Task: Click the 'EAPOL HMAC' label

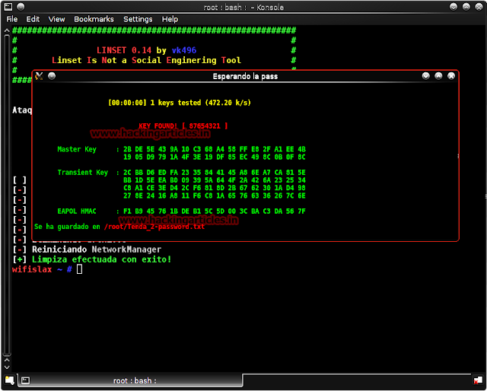Action: [x=77, y=211]
